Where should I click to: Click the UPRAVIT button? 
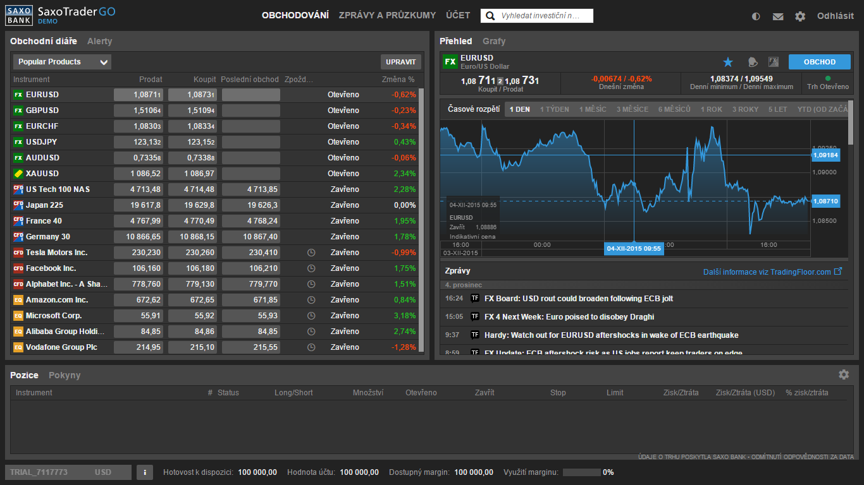[x=401, y=62]
